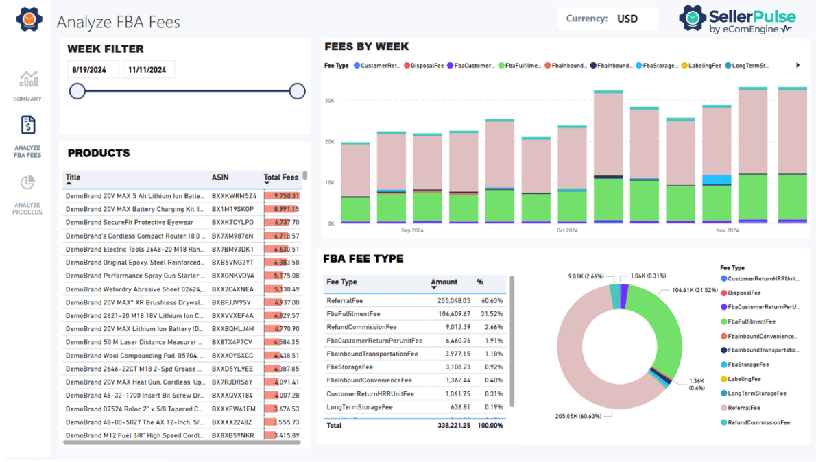816x462 pixels.
Task: Select ReferralFee in donut chart legend
Action: click(x=740, y=408)
